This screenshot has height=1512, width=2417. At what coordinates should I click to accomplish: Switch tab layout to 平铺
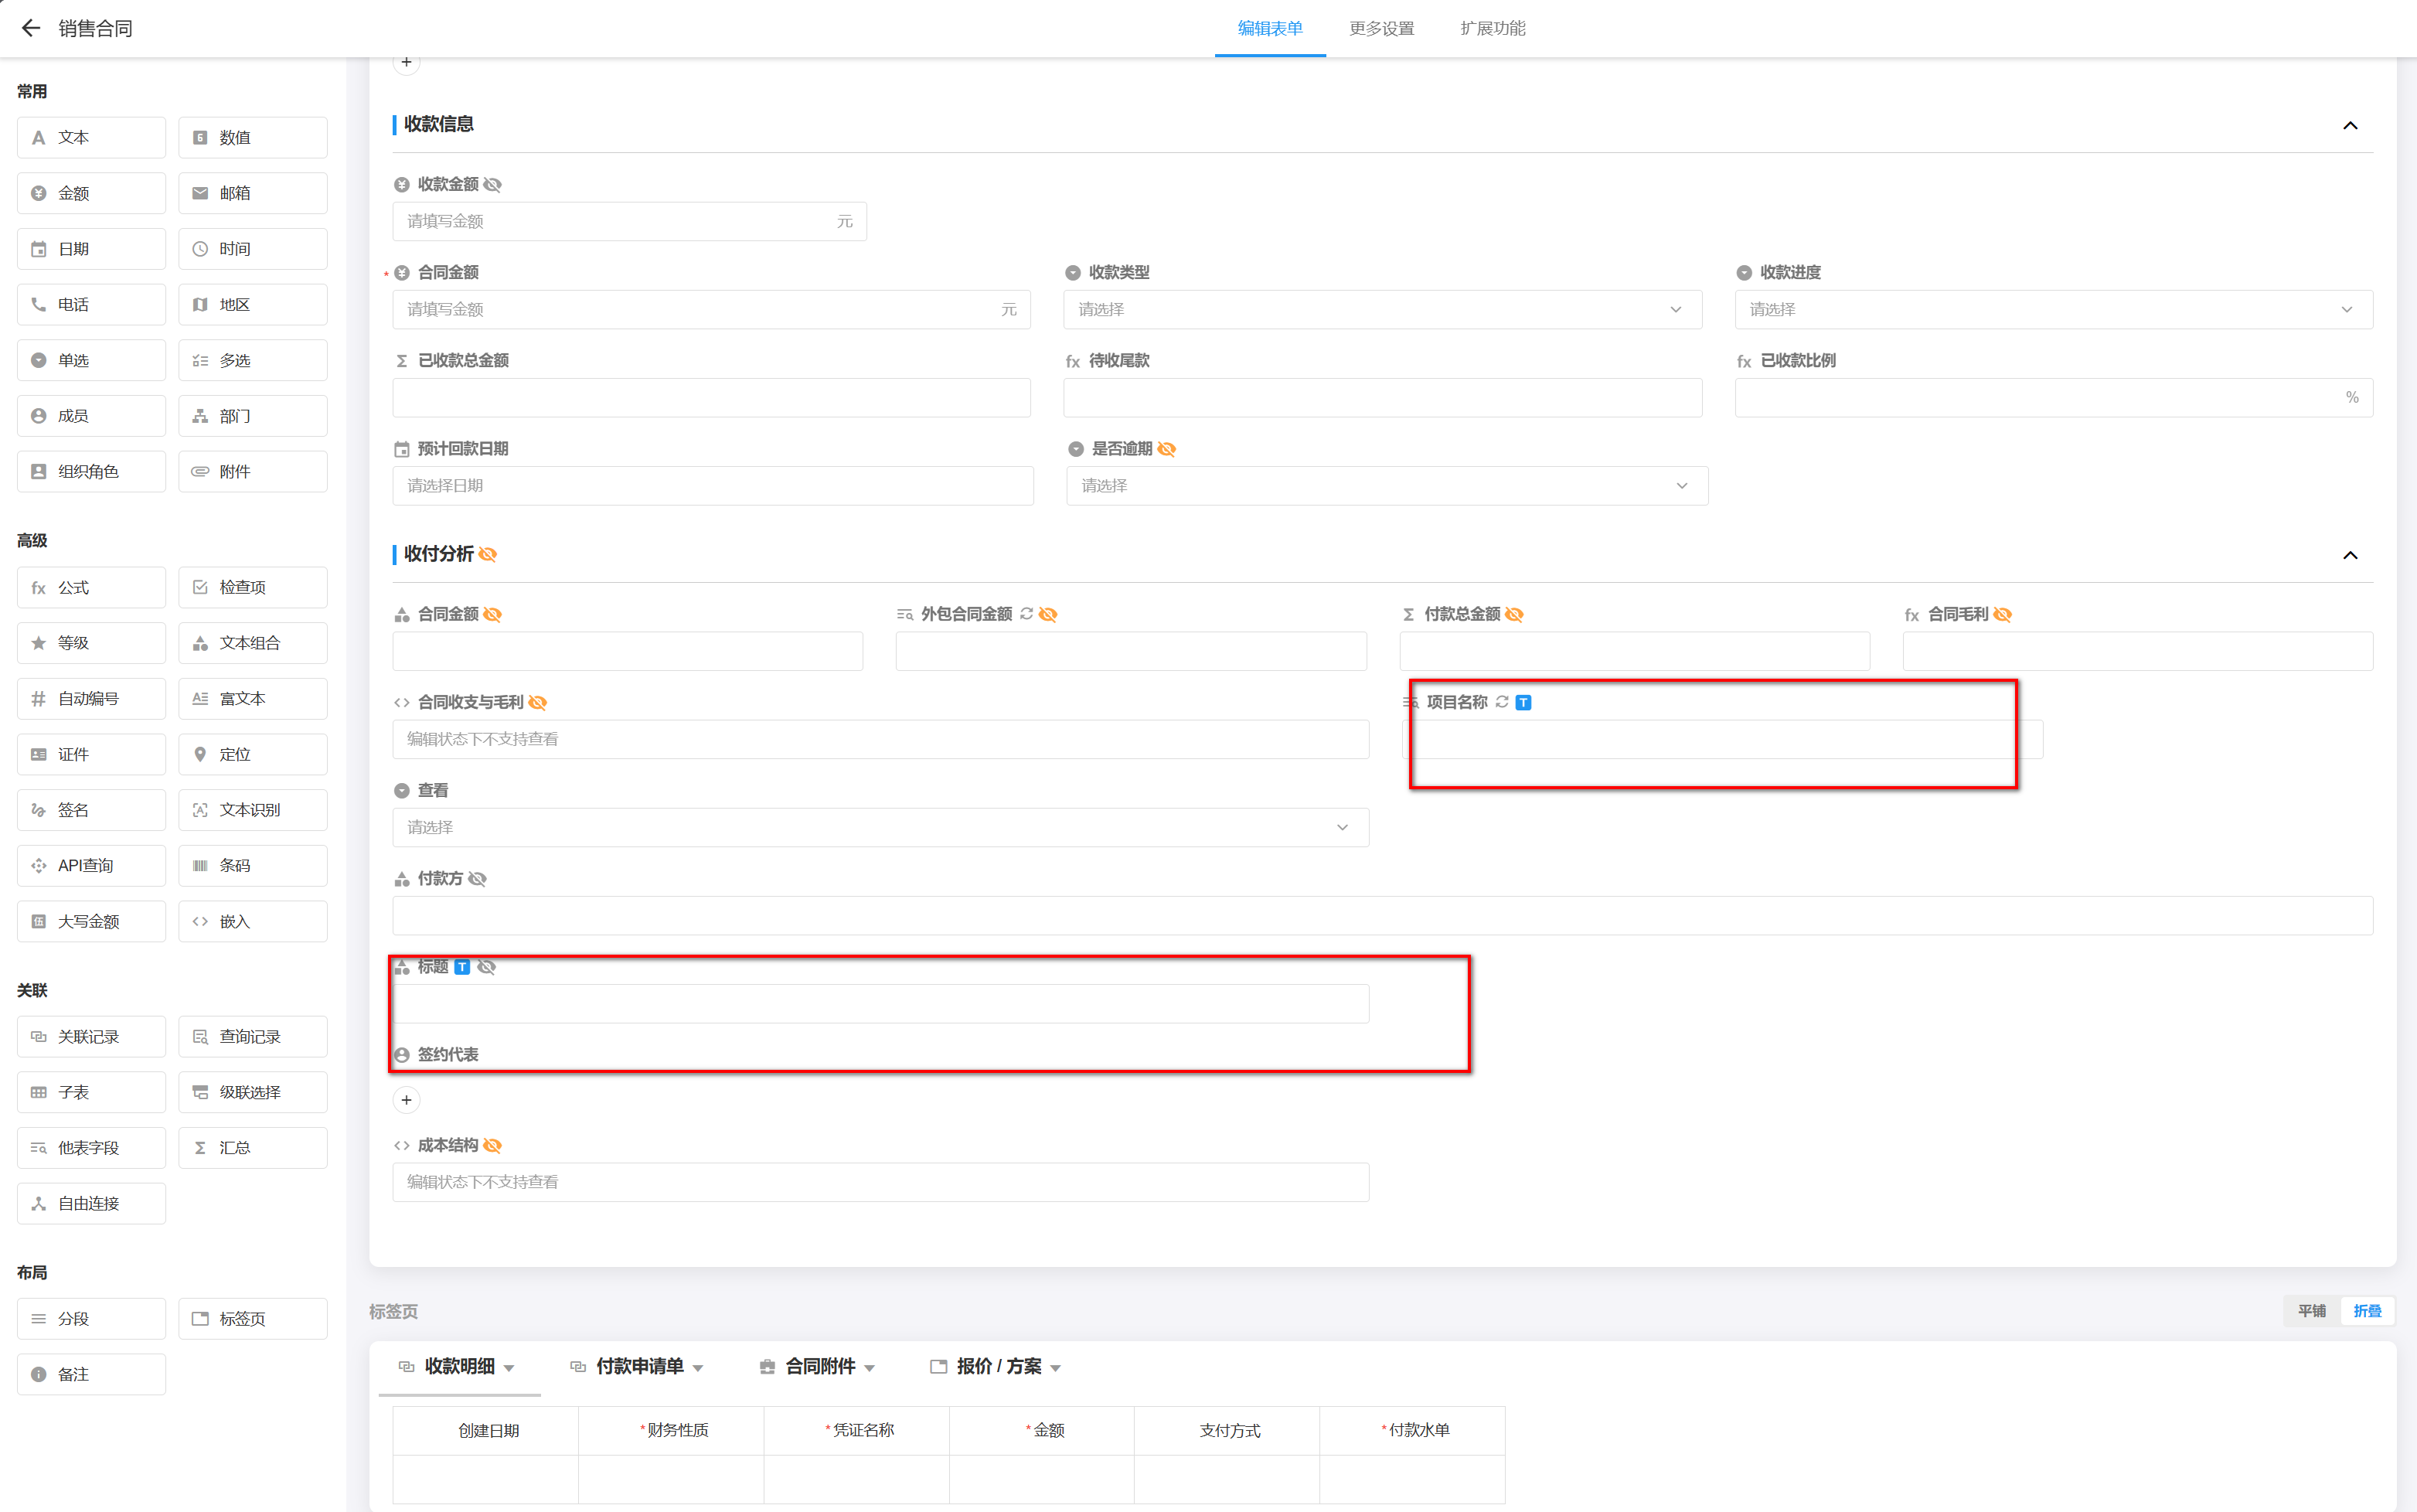tap(2311, 1311)
